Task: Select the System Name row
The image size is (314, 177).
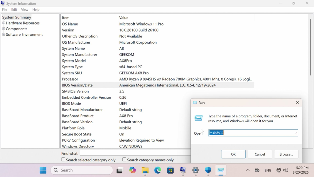Action: click(157, 48)
